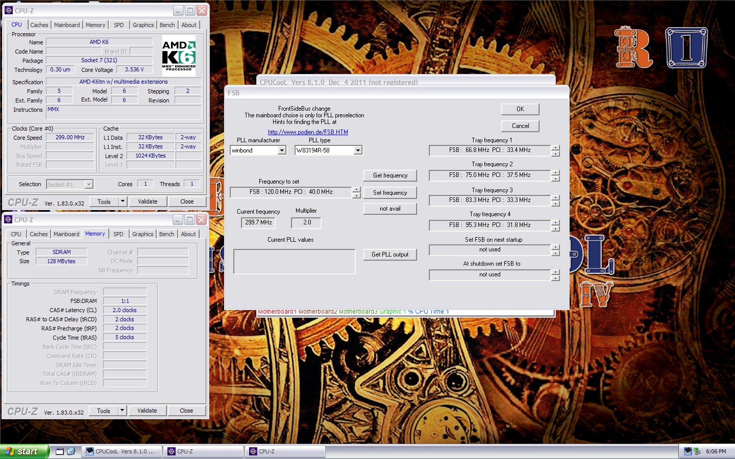735x459 pixels.
Task: Decrease At shutdown set FSB value
Action: pyautogui.click(x=555, y=278)
